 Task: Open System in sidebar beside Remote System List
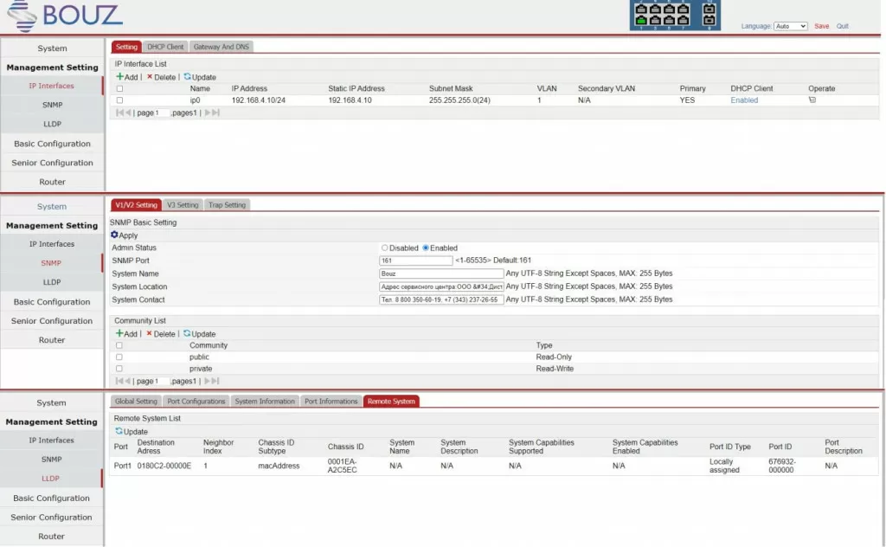coord(51,403)
